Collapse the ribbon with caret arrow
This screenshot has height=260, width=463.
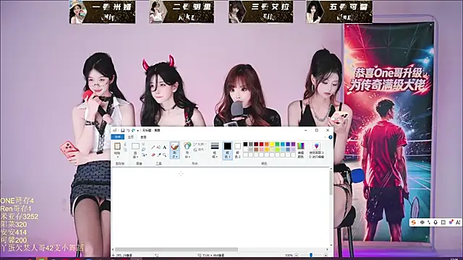tap(325, 137)
